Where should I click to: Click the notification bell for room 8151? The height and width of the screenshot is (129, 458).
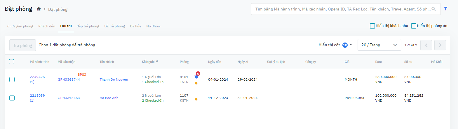tap(197, 76)
